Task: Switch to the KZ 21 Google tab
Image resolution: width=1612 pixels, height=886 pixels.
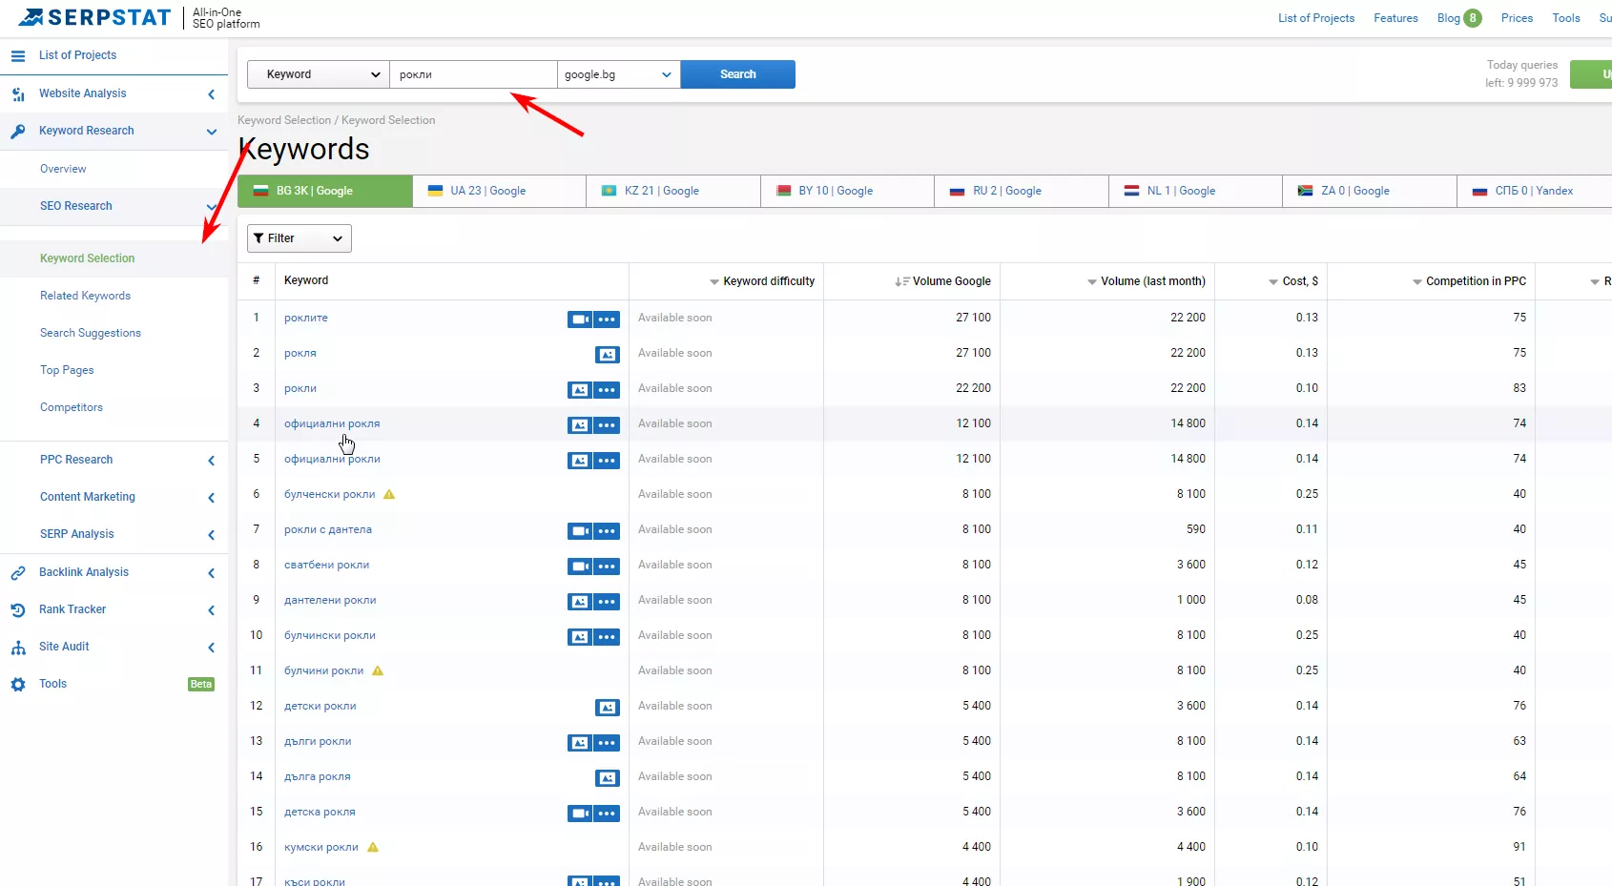Action: 673,191
